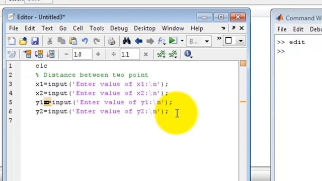Click the orange warning marker in message bar
The width and height of the screenshot is (322, 181).
click(x=243, y=102)
